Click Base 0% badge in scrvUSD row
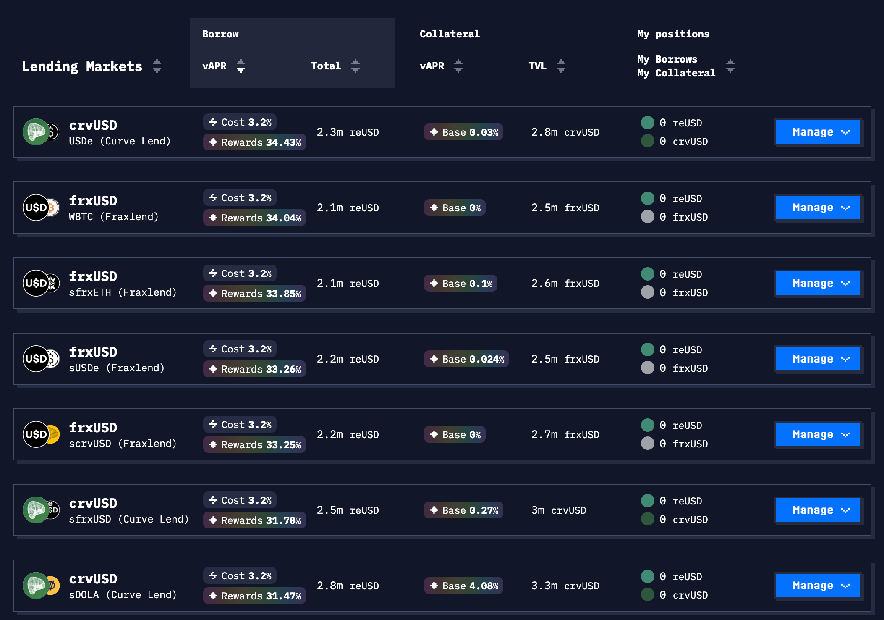884x620 pixels. pyautogui.click(x=455, y=434)
